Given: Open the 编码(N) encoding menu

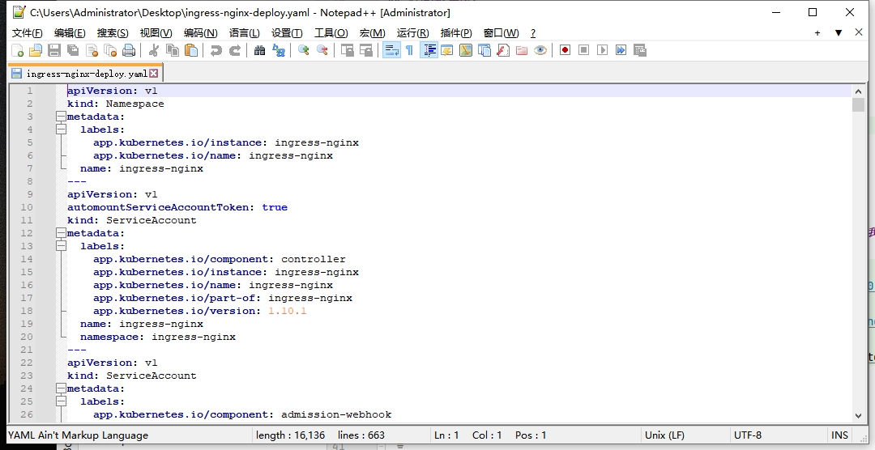Looking at the screenshot, I should (x=200, y=32).
